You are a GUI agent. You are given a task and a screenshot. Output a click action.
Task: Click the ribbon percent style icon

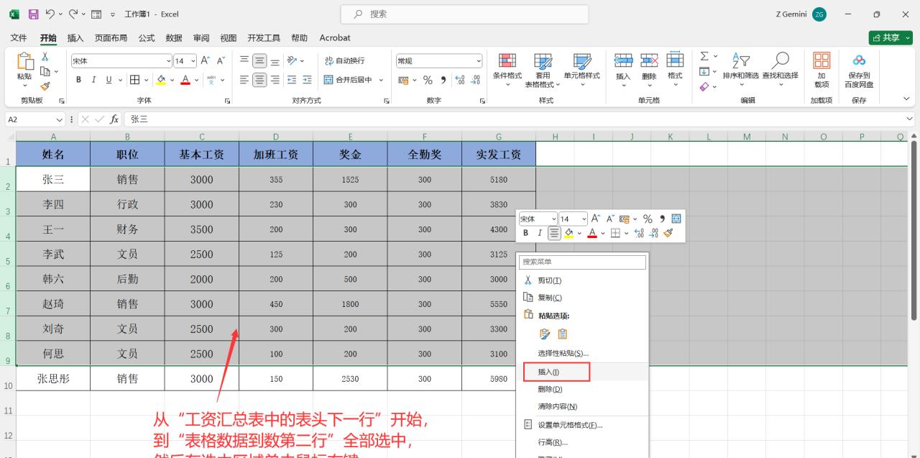pos(428,80)
